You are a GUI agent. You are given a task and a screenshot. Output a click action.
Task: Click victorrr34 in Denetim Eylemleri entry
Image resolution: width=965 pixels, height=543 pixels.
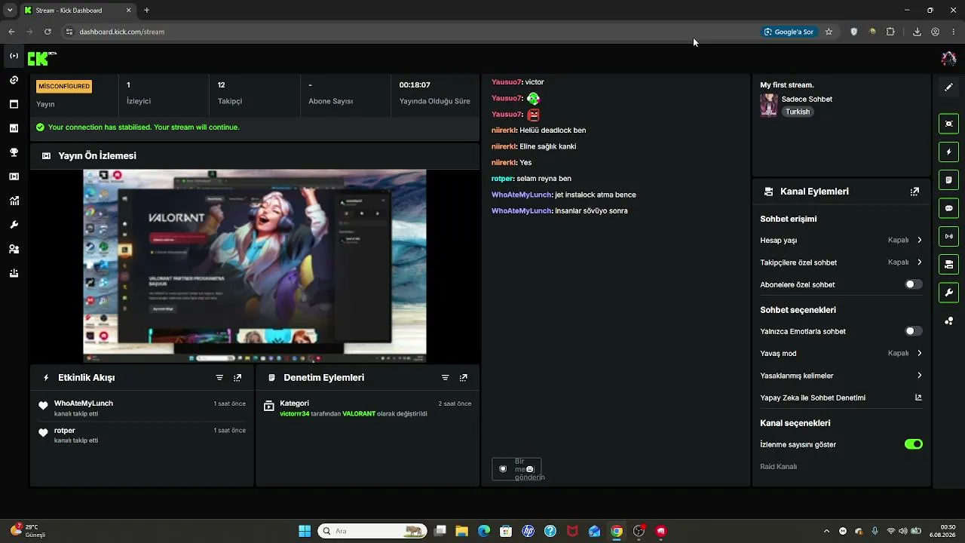[295, 414]
